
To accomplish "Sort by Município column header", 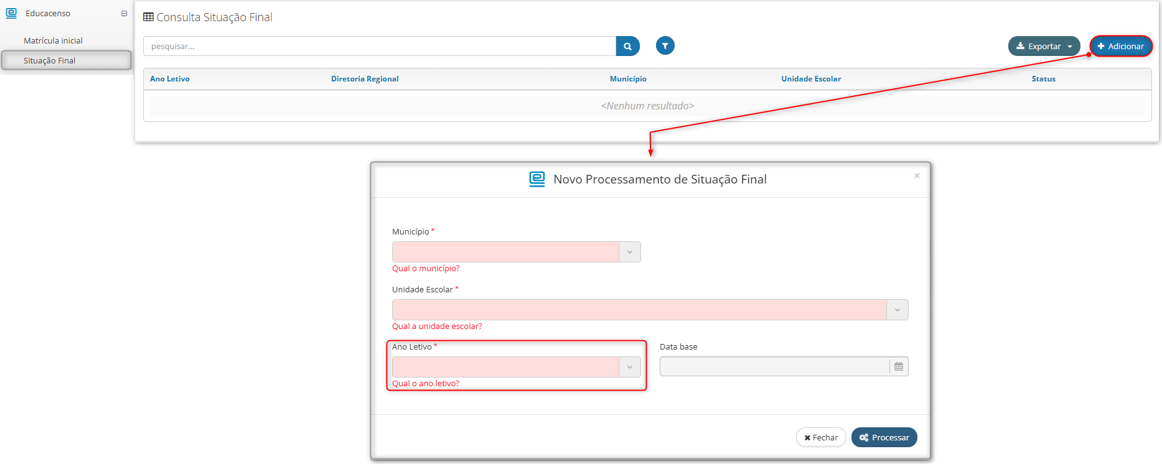I will click(x=628, y=79).
